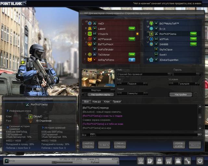Open the community people icon

[x=178, y=161]
